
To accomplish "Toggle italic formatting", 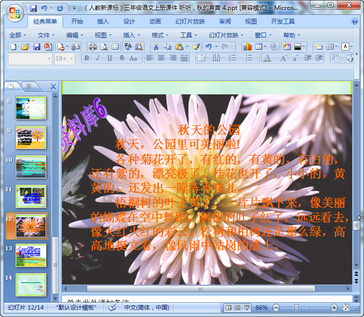I will (x=98, y=58).
